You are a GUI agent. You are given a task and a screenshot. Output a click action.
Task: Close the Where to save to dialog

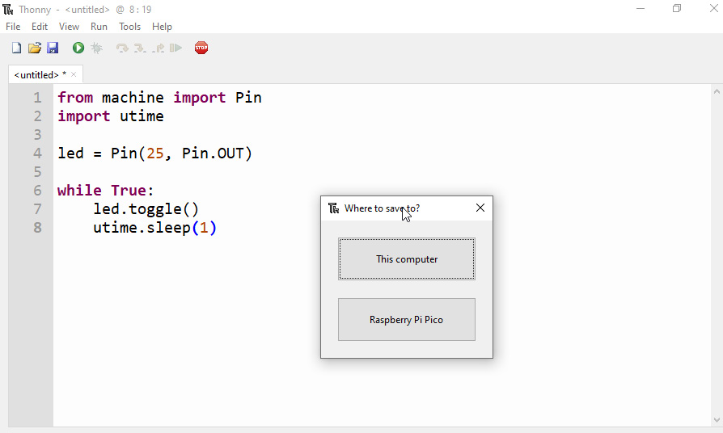(480, 208)
